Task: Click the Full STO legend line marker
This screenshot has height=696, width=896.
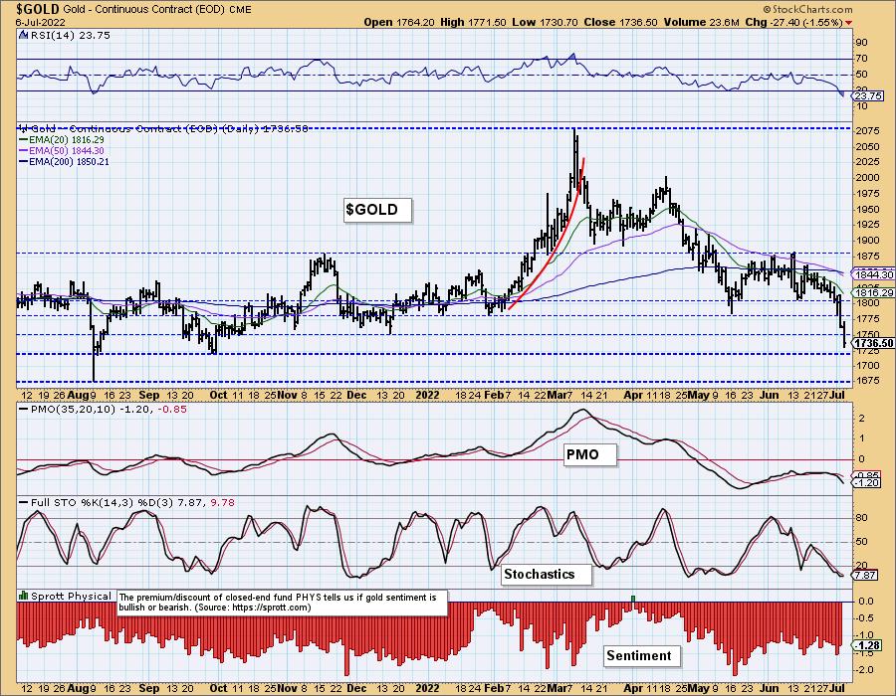Action: click(24, 503)
